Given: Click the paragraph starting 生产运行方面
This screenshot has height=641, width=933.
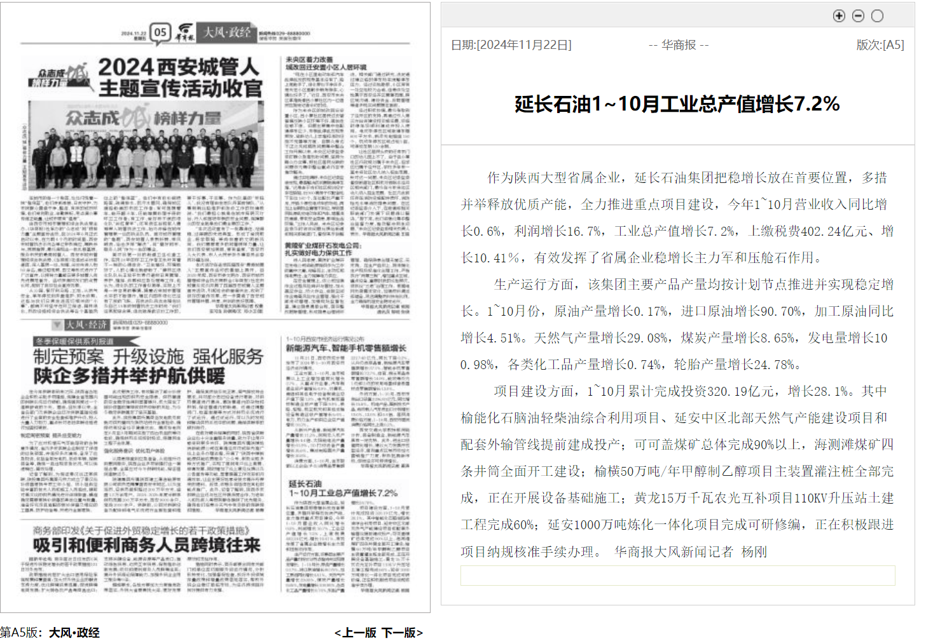Looking at the screenshot, I should tap(677, 325).
